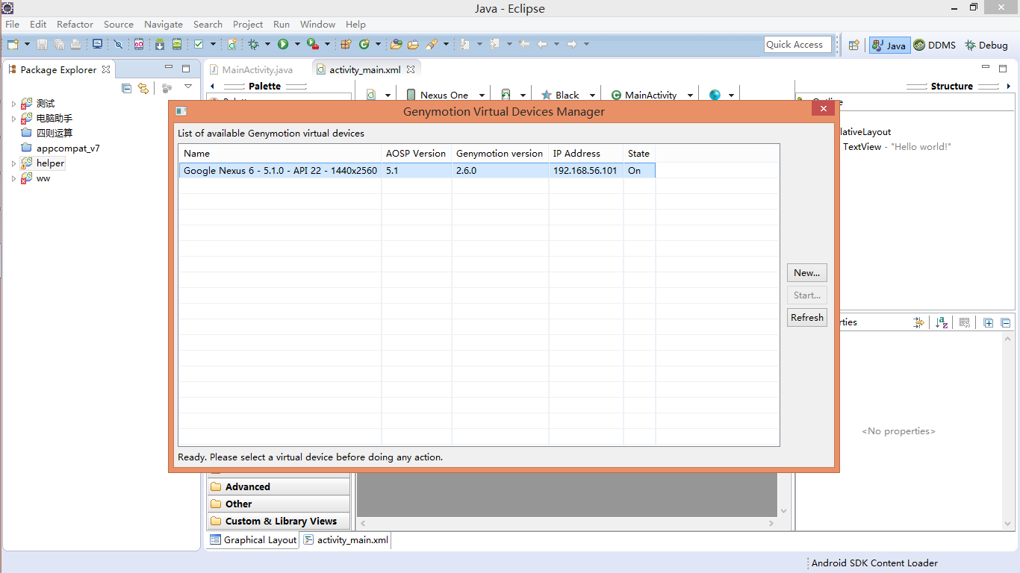Click the Quick Access search field
Image resolution: width=1020 pixels, height=573 pixels.
pos(797,45)
